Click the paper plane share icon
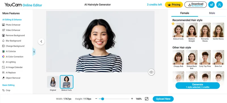 click(x=211, y=5)
